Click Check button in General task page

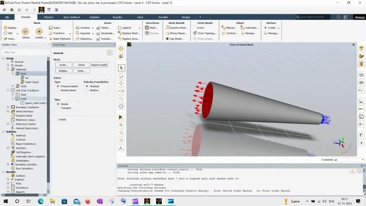coord(81,65)
